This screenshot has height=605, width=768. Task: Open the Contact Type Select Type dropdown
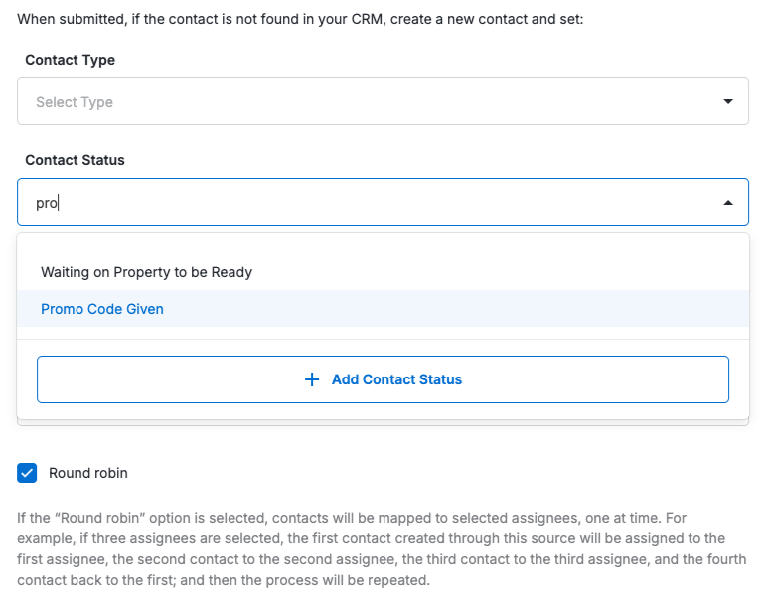coord(383,102)
